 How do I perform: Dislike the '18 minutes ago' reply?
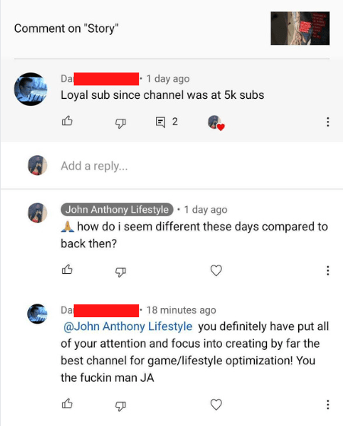tap(120, 406)
